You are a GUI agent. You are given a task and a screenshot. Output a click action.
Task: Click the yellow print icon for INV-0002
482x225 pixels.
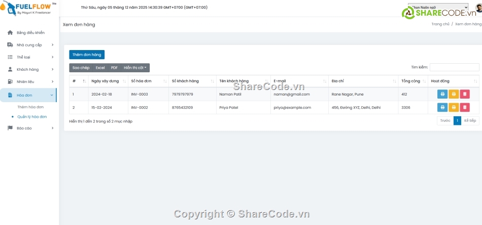click(454, 107)
